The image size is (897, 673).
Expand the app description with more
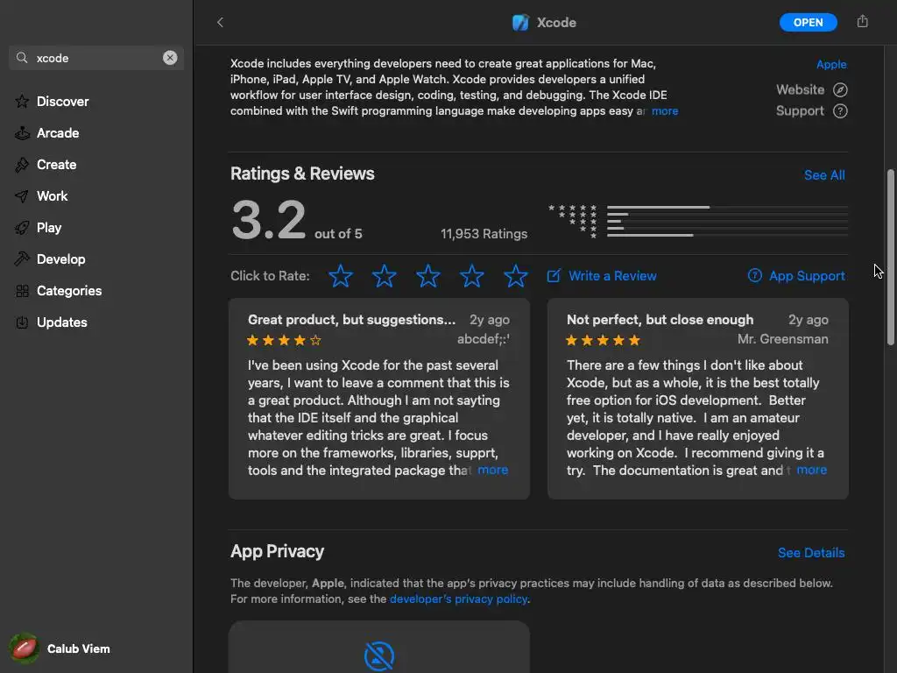click(665, 111)
